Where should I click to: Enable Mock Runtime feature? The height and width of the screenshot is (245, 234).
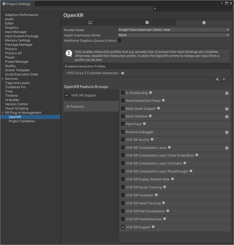[123, 116]
